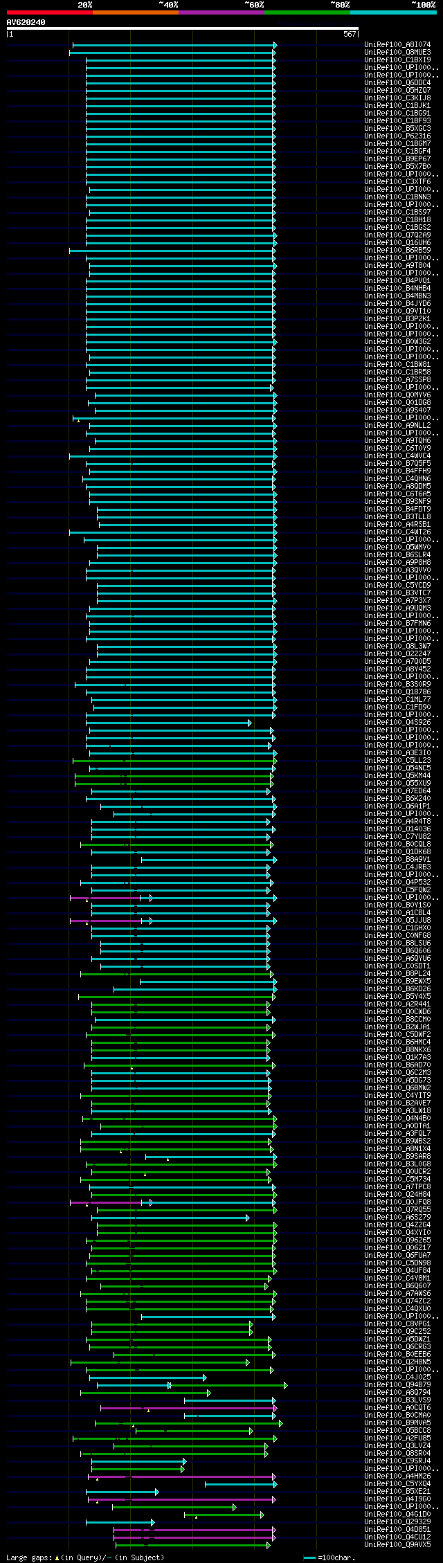Open the UniRef100_Q54NC5 hit
This screenshot has height=1563, width=443.
(x=397, y=768)
